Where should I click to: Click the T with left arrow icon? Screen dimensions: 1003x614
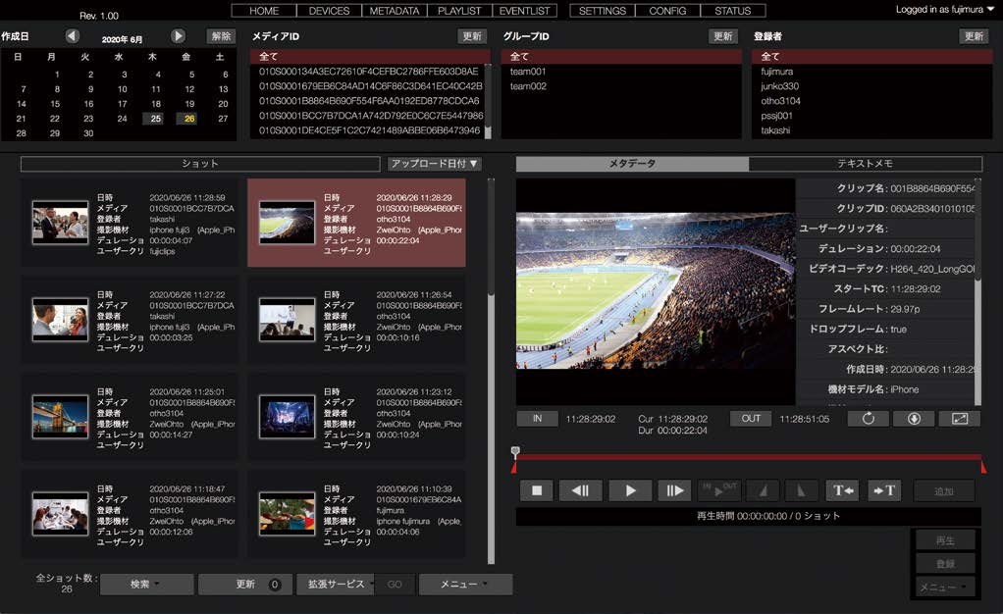point(842,490)
